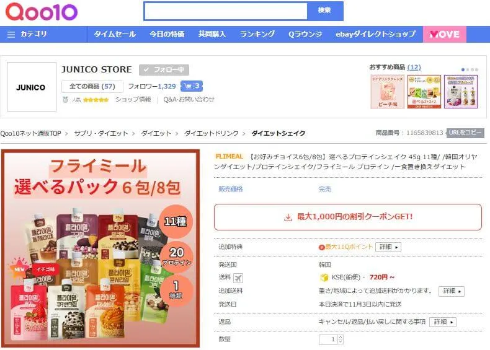Go to ダイエット breadcrumb

coord(156,133)
